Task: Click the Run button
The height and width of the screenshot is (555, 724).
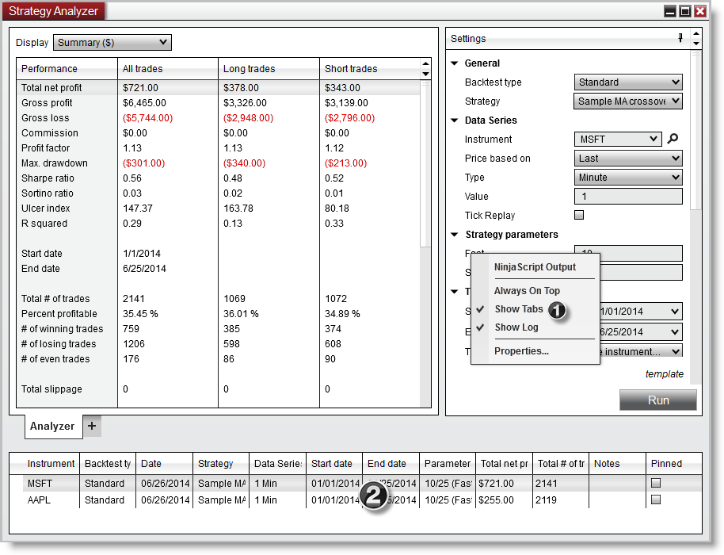Action: tap(657, 400)
